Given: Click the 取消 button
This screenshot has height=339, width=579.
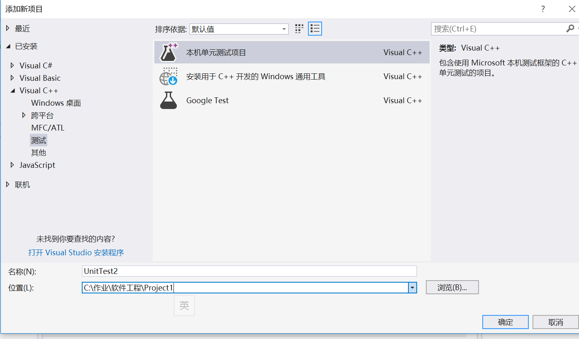Looking at the screenshot, I should tap(555, 322).
